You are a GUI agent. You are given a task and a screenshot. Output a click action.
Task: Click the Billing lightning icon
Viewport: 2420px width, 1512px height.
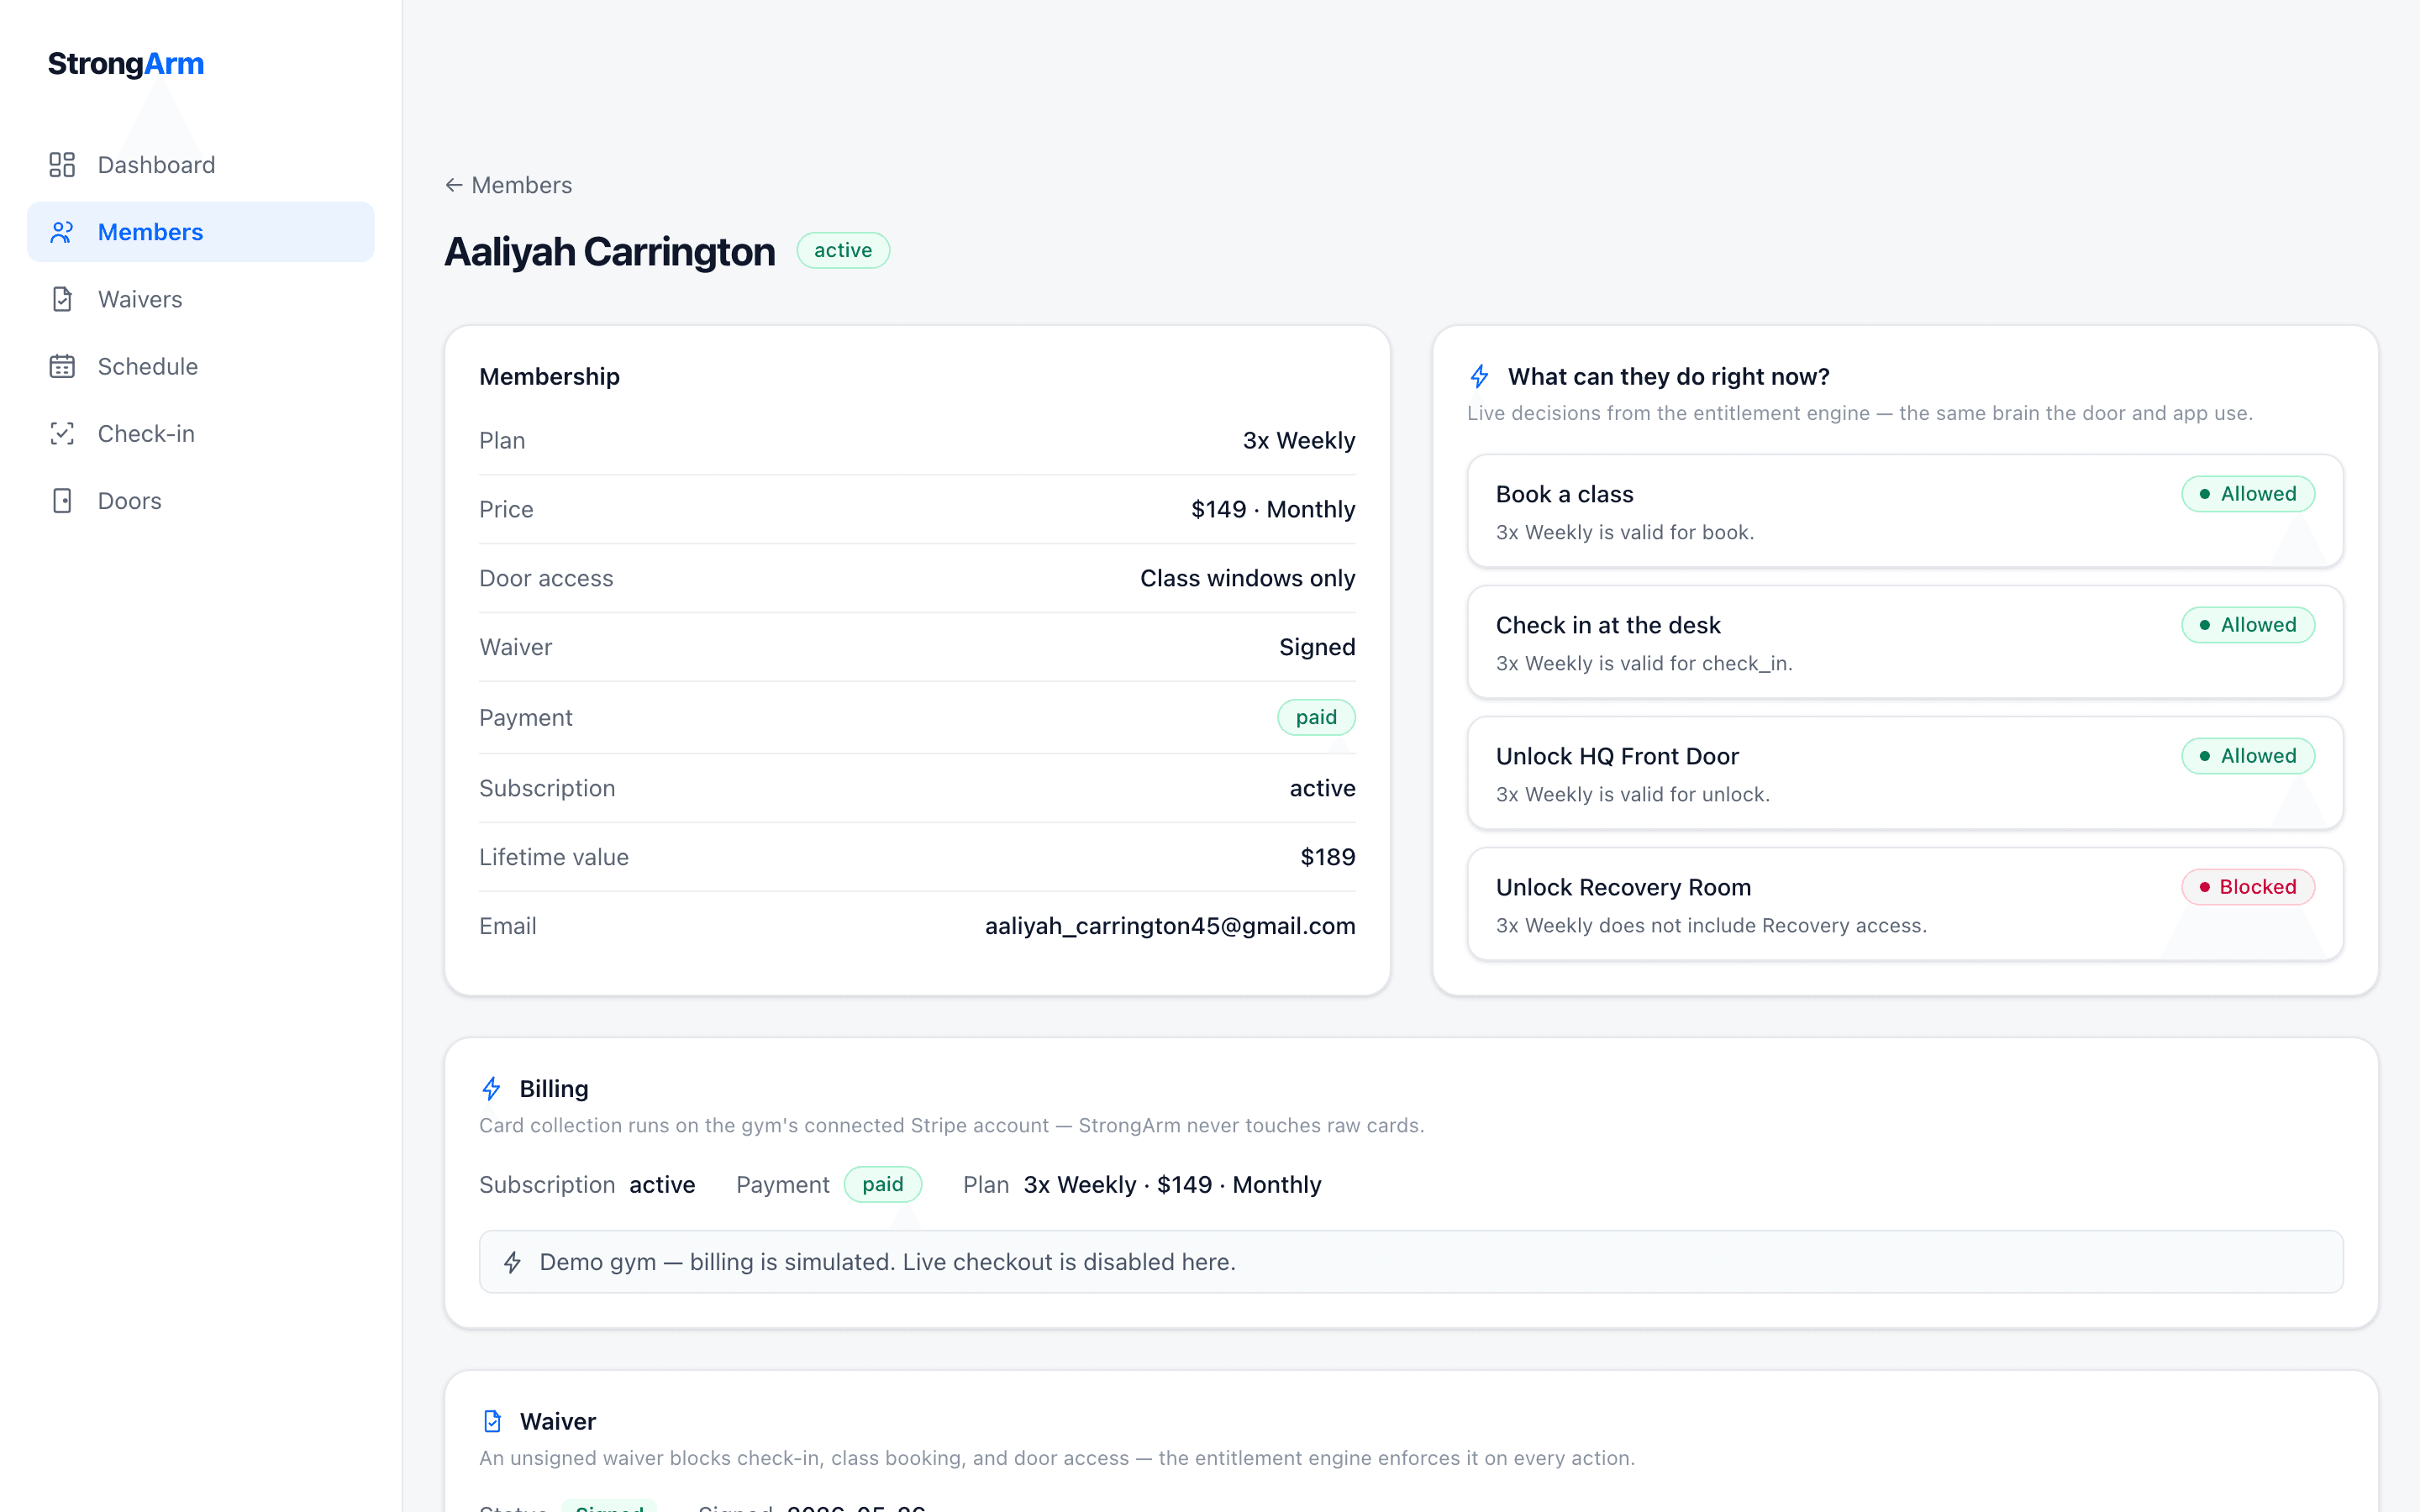click(x=491, y=1088)
